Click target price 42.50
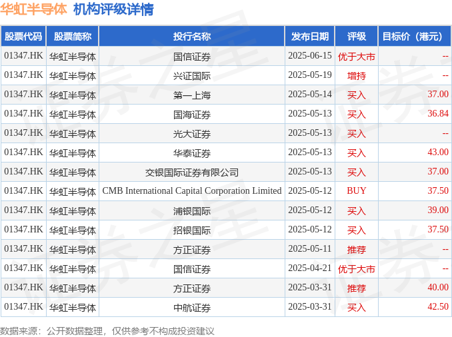This screenshot has height=337, width=452. click(438, 306)
